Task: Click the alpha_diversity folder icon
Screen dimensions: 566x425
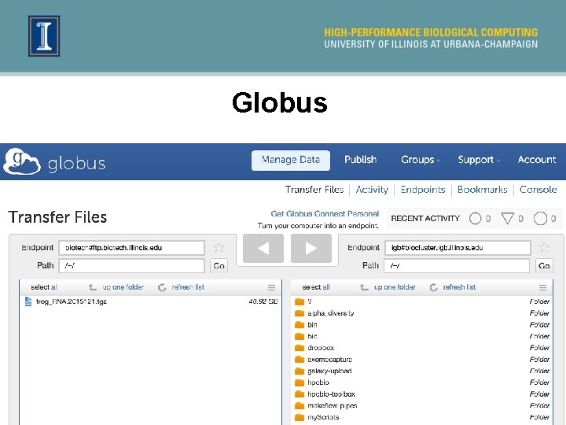Action: coord(300,313)
